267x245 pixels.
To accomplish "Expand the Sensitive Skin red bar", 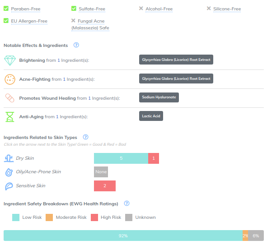I will [105, 186].
